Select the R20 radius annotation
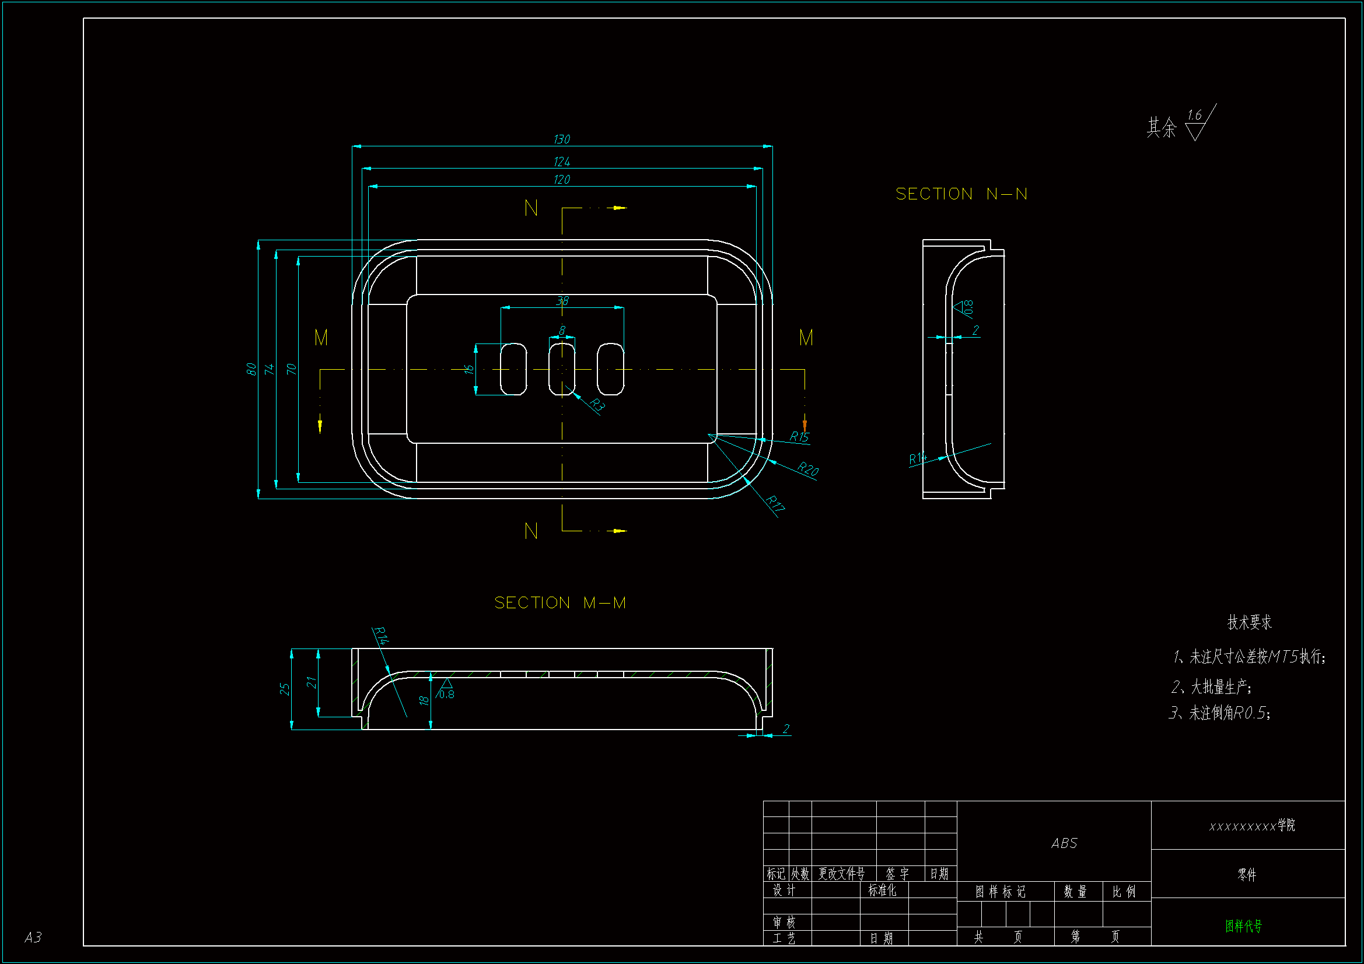Image resolution: width=1364 pixels, height=964 pixels. tap(808, 469)
